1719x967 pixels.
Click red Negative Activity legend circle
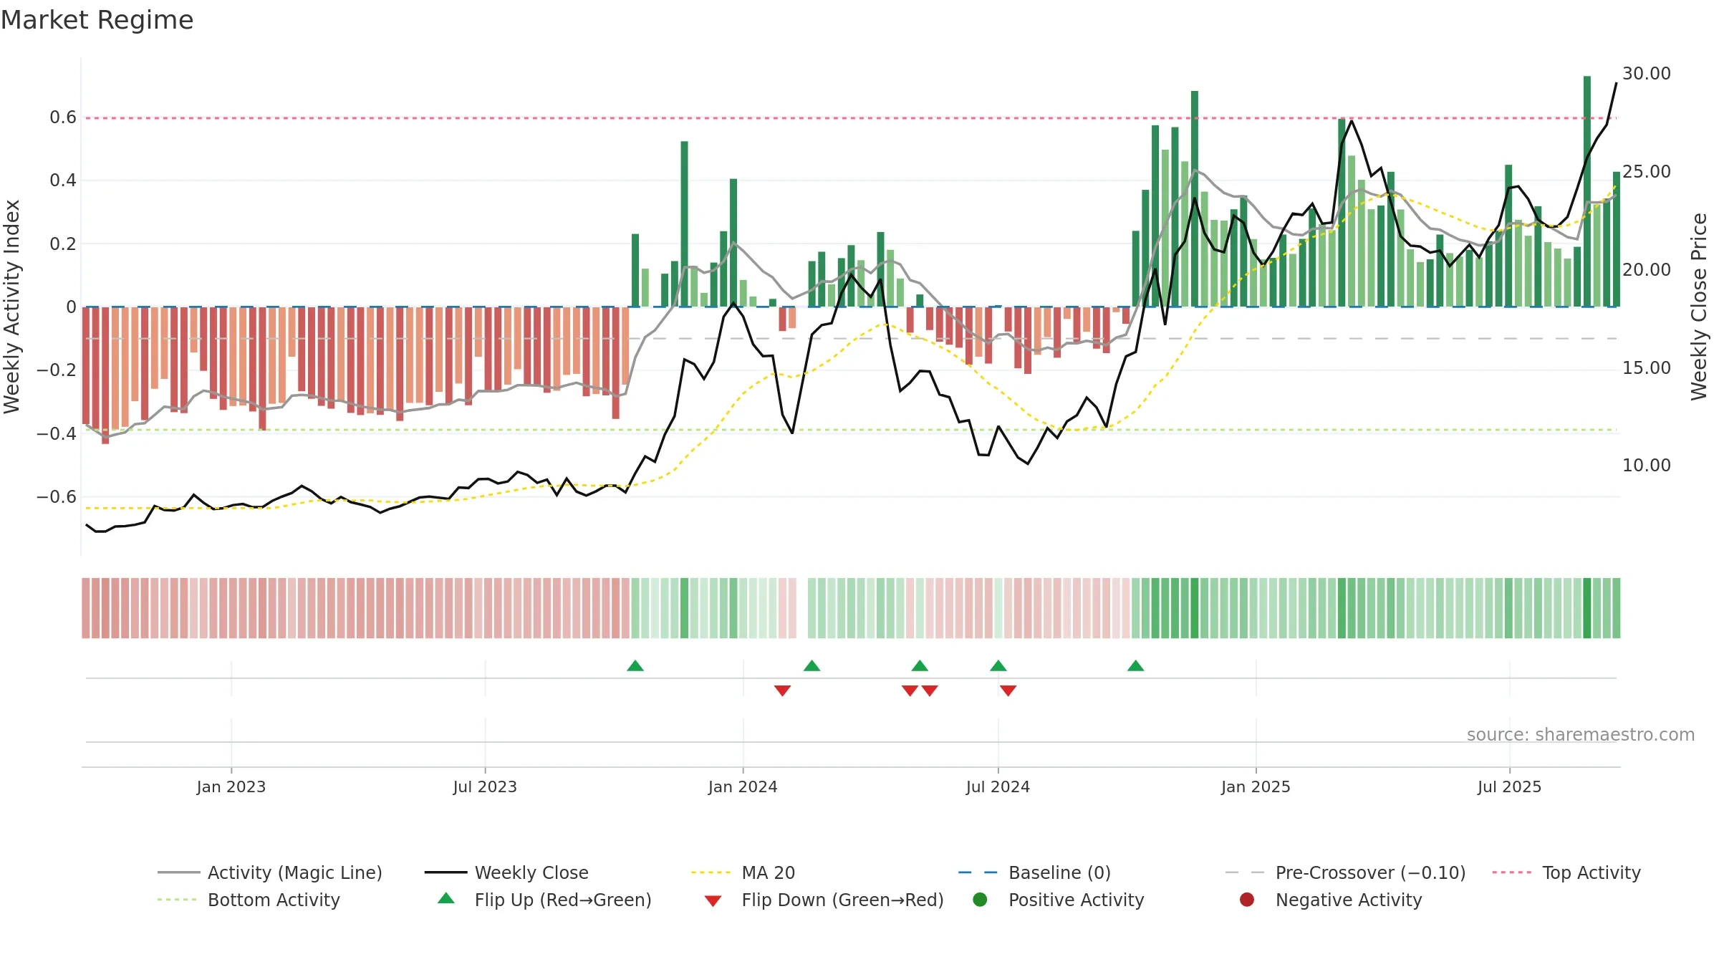click(x=1247, y=900)
